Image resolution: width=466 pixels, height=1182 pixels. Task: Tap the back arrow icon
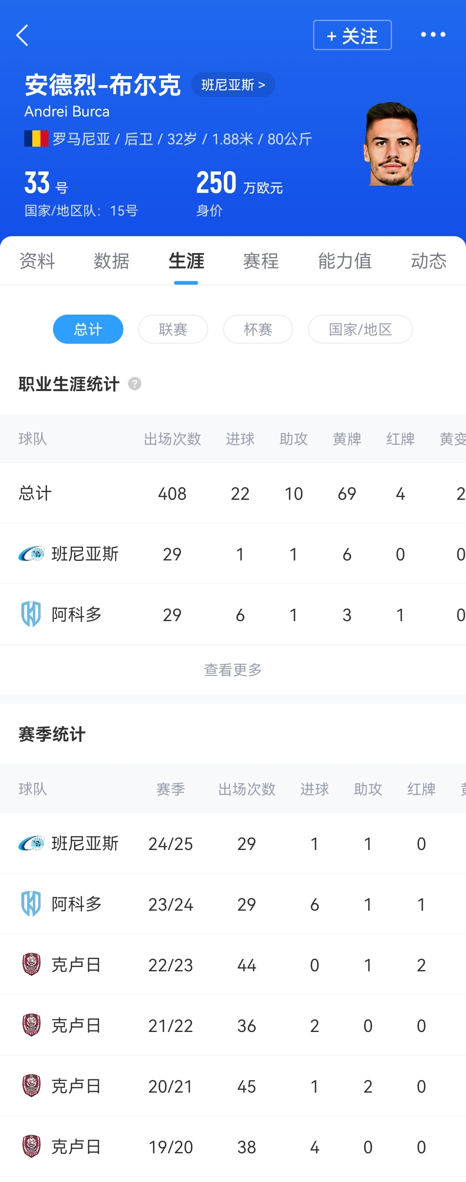pyautogui.click(x=22, y=35)
